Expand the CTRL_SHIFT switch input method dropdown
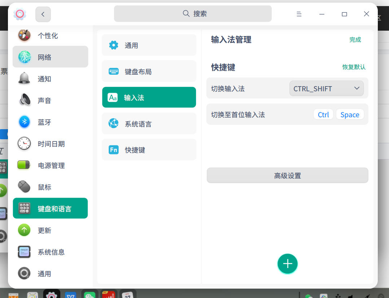The image size is (389, 298). [x=326, y=89]
